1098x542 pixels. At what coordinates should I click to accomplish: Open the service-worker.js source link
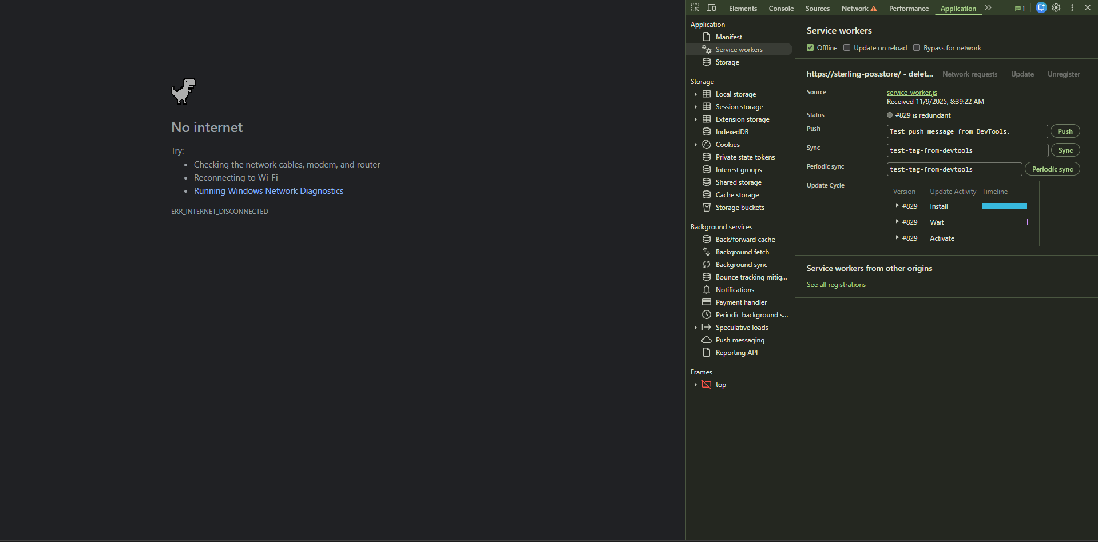[911, 93]
